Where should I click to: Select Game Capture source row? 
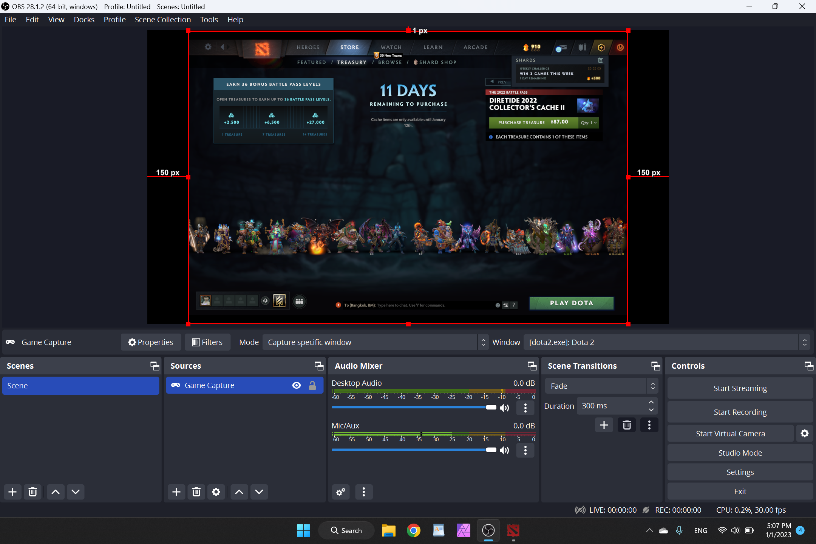pos(244,385)
